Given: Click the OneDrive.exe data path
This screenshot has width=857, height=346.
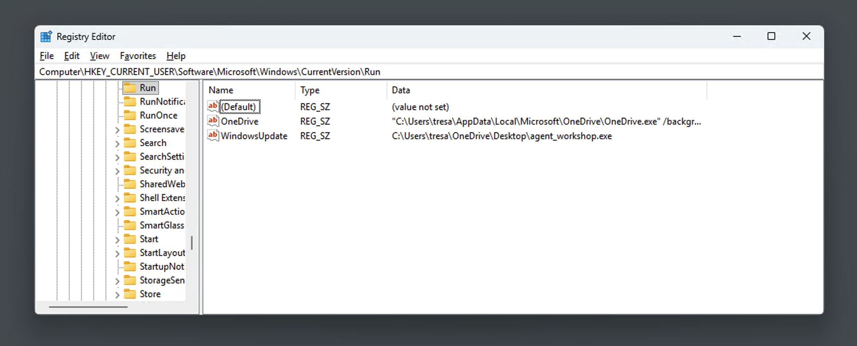Looking at the screenshot, I should pyautogui.click(x=547, y=121).
